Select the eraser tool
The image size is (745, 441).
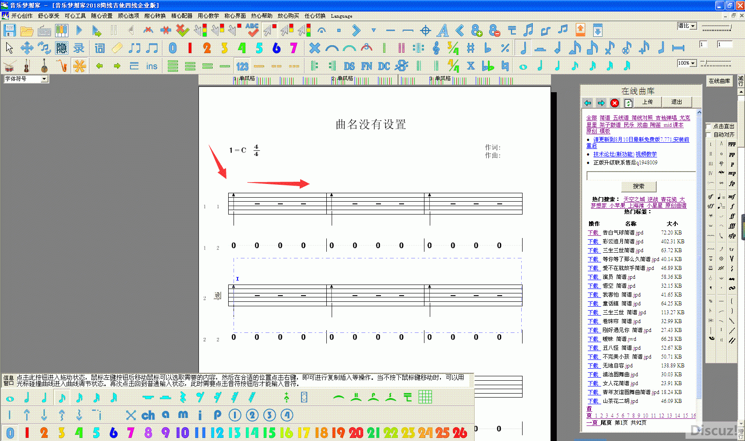117,47
